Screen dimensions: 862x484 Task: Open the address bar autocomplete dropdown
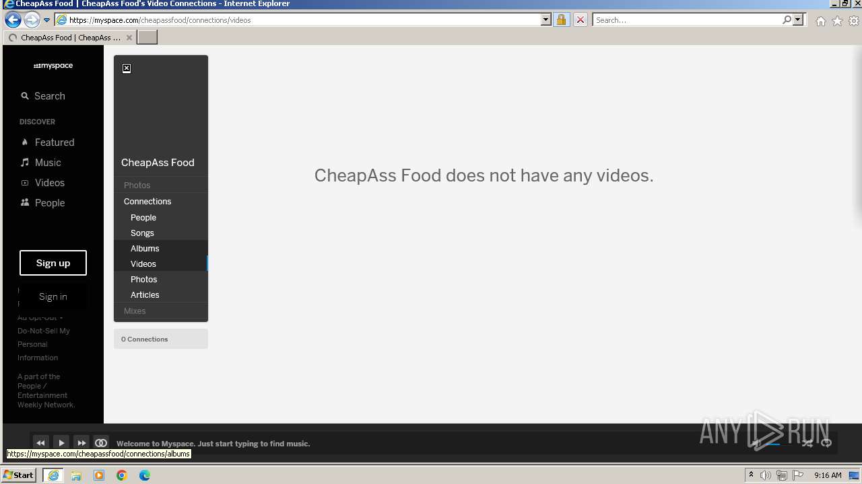click(546, 19)
